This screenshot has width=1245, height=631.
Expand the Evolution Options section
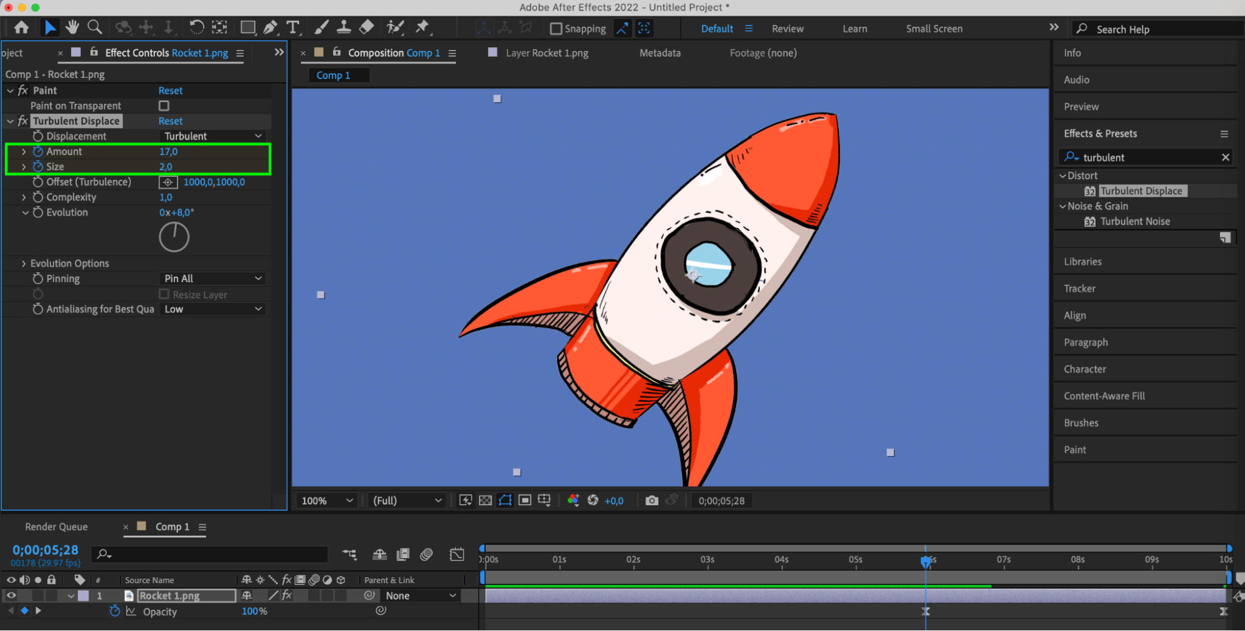(x=24, y=263)
